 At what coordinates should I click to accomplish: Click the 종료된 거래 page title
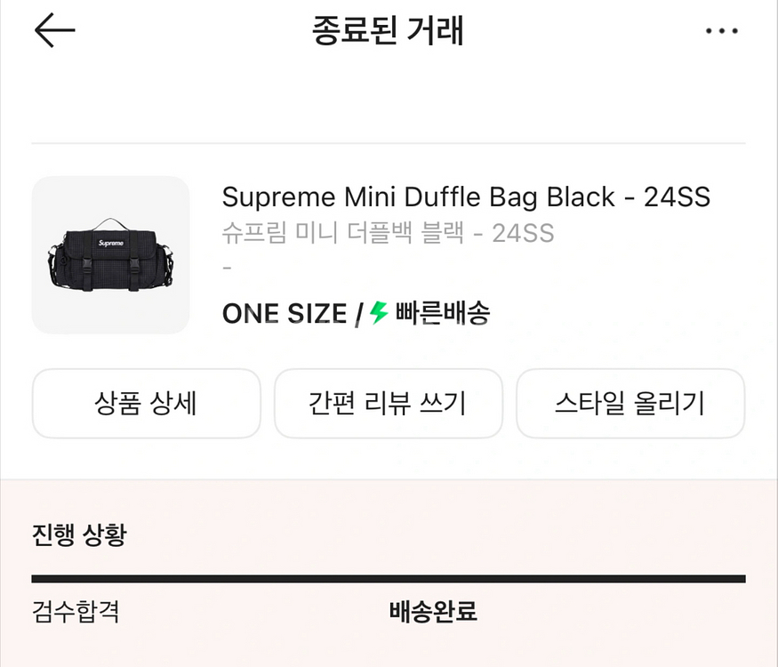tap(388, 31)
